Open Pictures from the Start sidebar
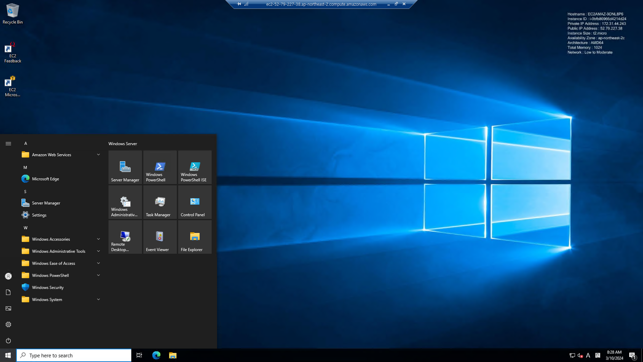643x362 pixels. coord(8,308)
